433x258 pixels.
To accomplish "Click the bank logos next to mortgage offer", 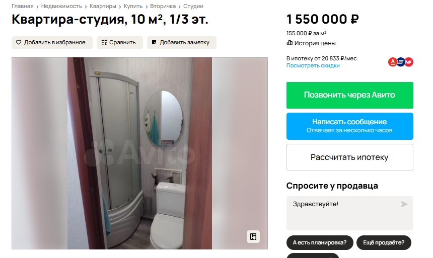I will coord(401,62).
